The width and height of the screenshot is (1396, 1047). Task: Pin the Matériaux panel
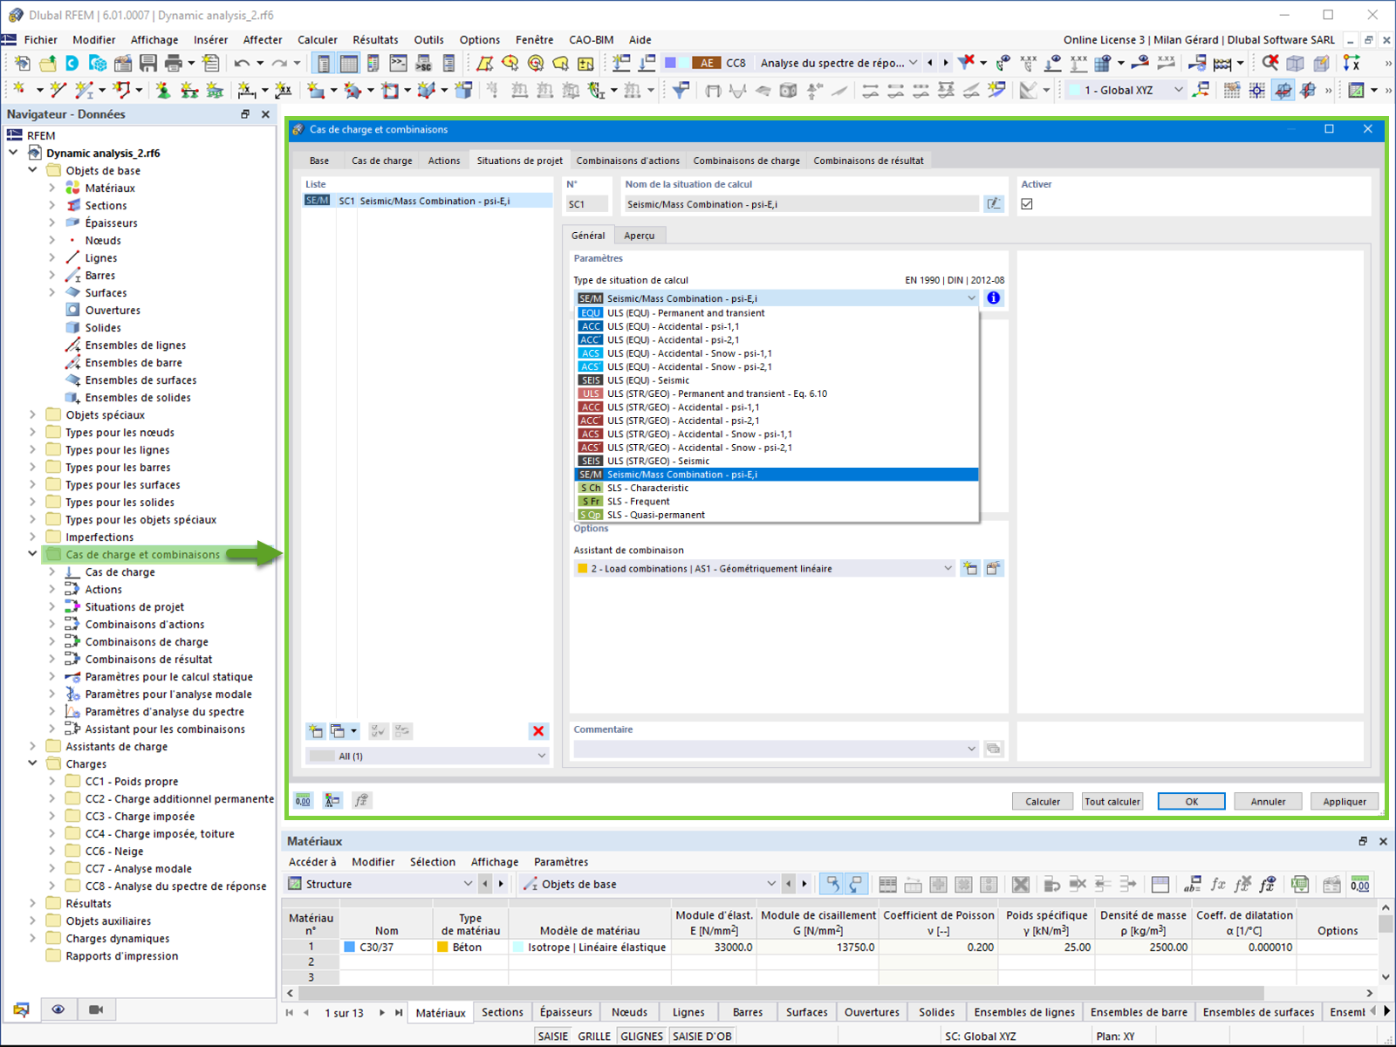click(x=1363, y=841)
